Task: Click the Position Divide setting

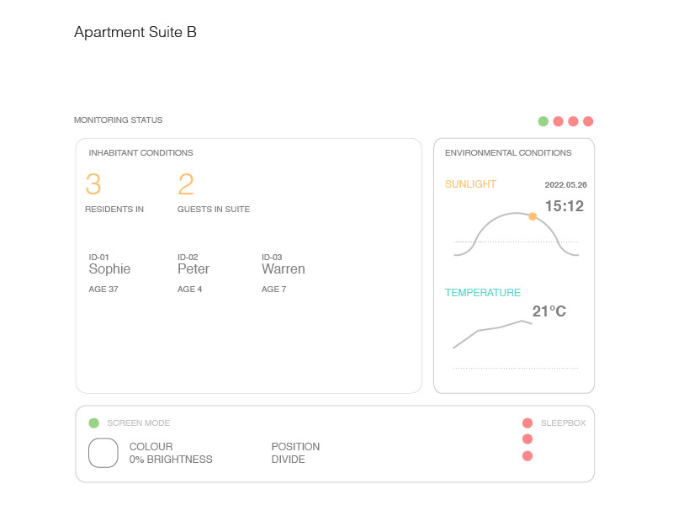Action: (295, 453)
